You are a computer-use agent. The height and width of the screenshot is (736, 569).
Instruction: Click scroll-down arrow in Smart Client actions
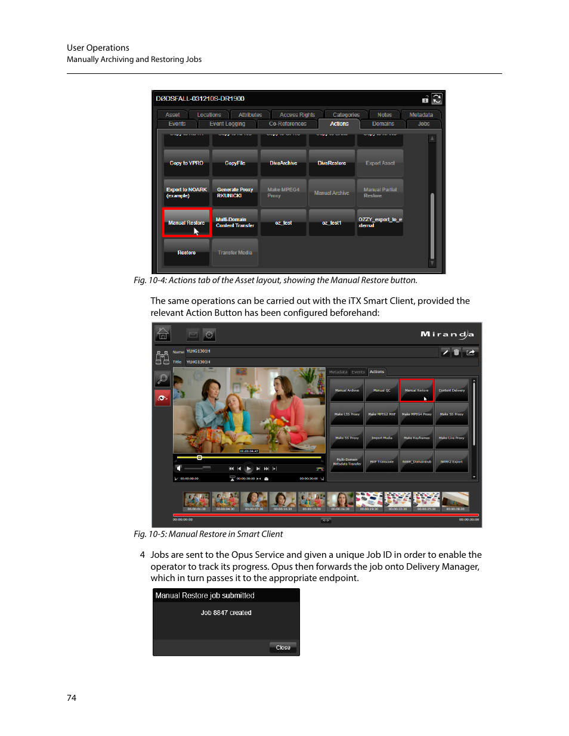(475, 477)
